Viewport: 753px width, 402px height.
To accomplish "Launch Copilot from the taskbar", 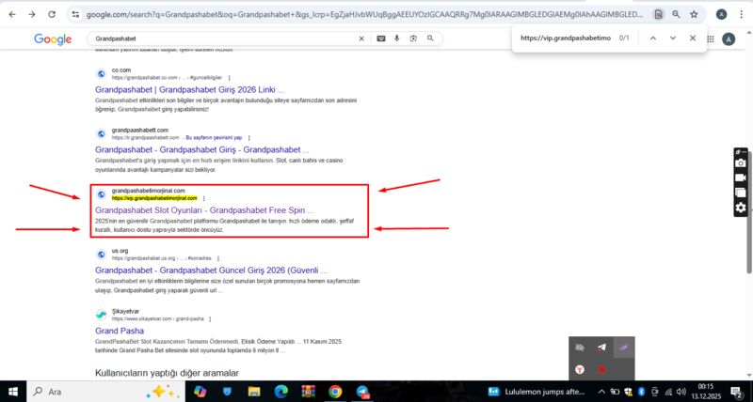I will [x=200, y=392].
